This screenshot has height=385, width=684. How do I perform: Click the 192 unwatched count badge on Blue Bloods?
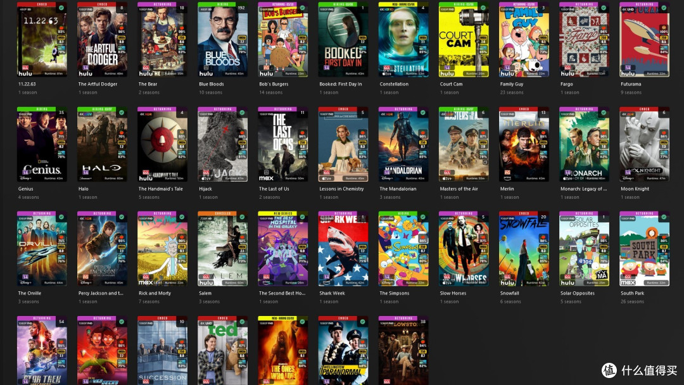[241, 8]
